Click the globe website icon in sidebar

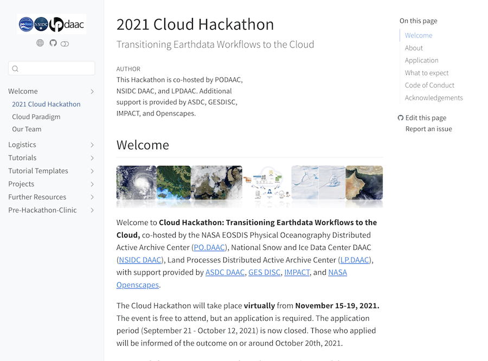point(40,43)
